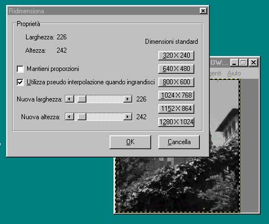Click right arrow of Nuova altezza slider
This screenshot has width=269, height=224.
[x=127, y=117]
